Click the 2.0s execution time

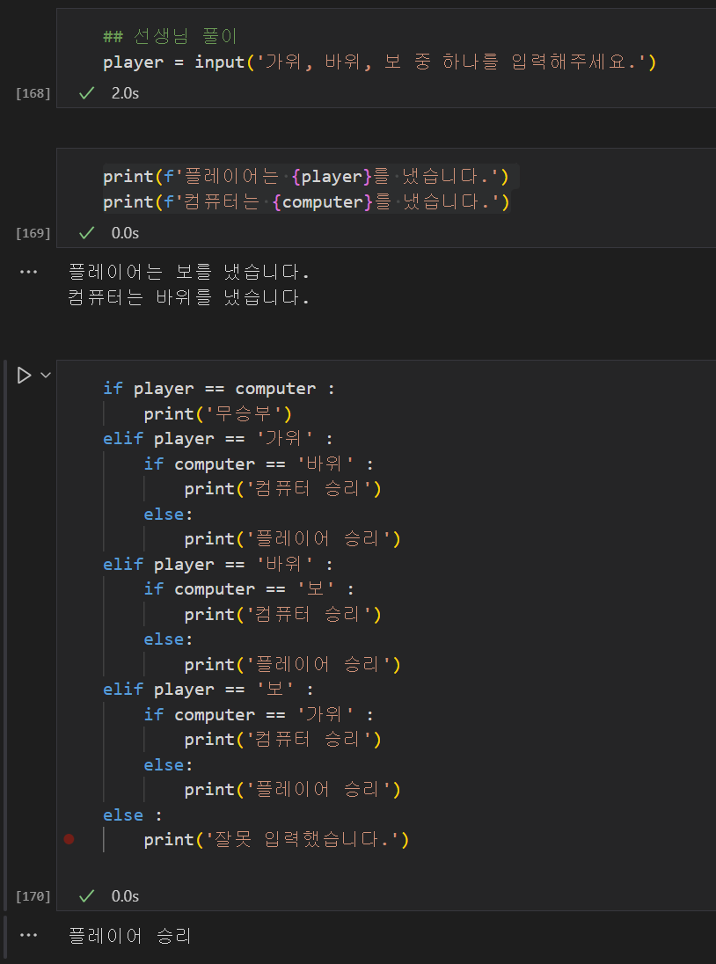pyautogui.click(x=126, y=93)
